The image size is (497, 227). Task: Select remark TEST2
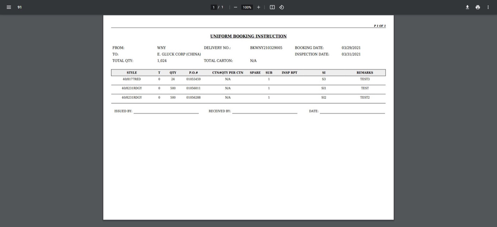click(365, 97)
